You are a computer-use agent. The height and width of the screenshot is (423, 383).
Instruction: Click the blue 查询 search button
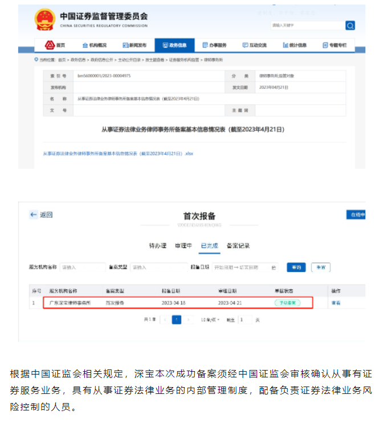click(296, 267)
